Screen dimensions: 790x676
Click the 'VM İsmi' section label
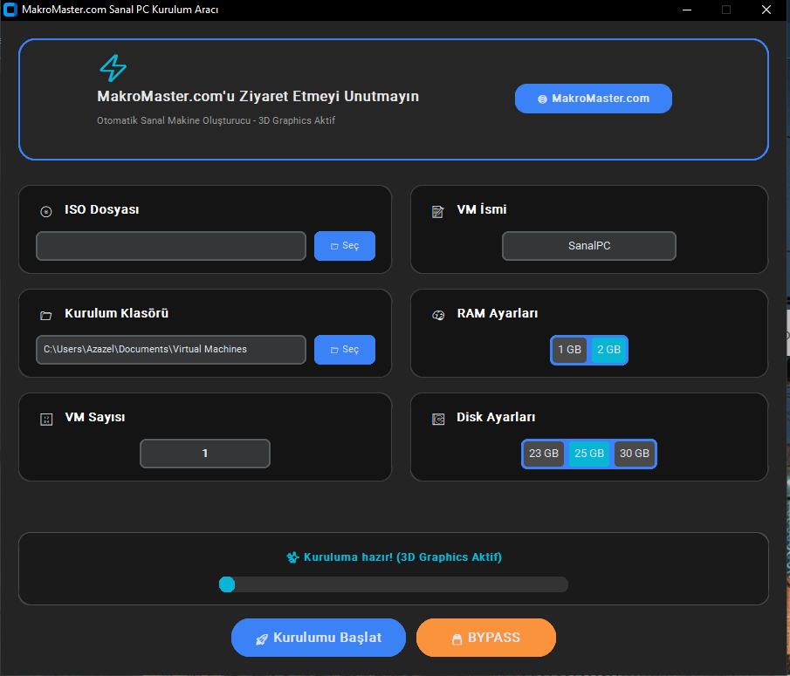tap(482, 210)
